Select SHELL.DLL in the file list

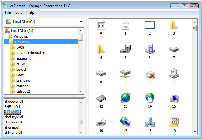tap(13, 107)
